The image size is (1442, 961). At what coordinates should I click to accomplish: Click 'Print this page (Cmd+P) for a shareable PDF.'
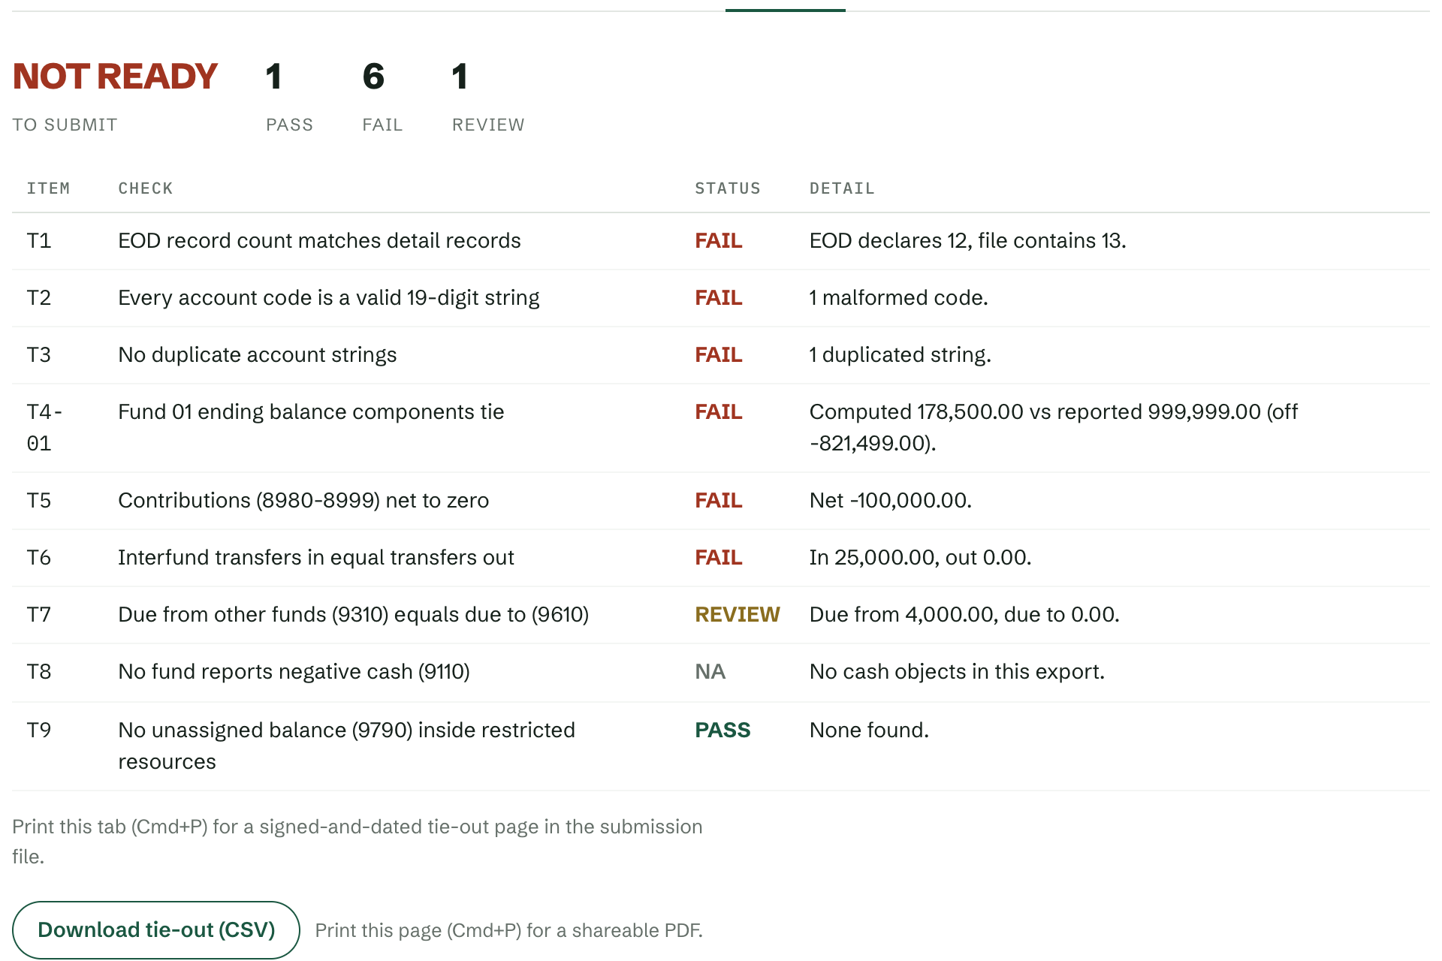click(x=509, y=931)
